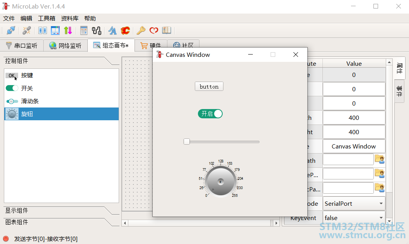409x244 pixels.
Task: Open the KeyEvent false dropdown
Action: pos(354,218)
